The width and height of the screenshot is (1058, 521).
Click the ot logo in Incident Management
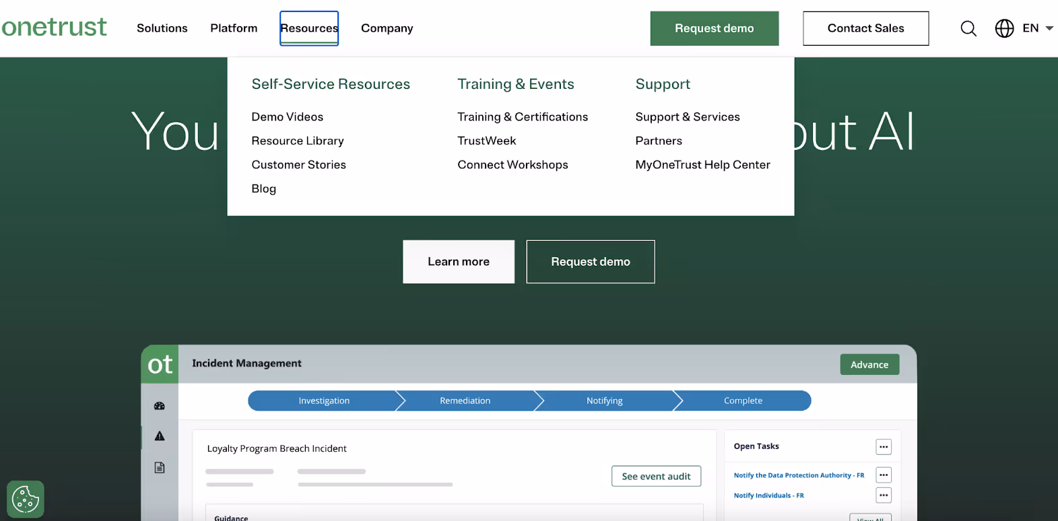160,364
